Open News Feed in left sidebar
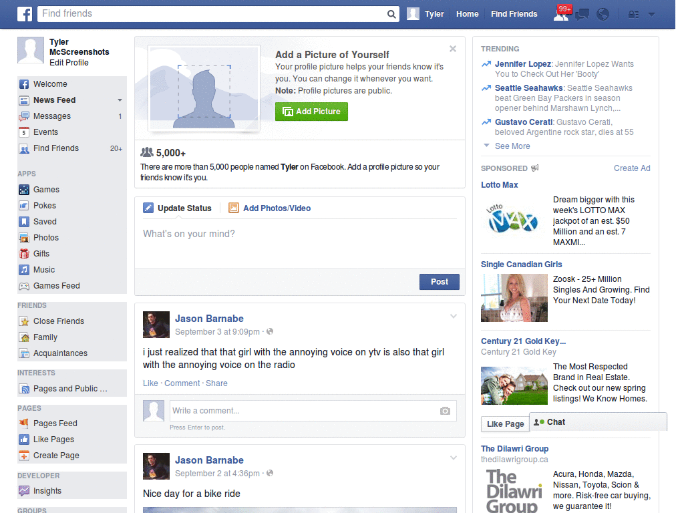 [x=54, y=100]
